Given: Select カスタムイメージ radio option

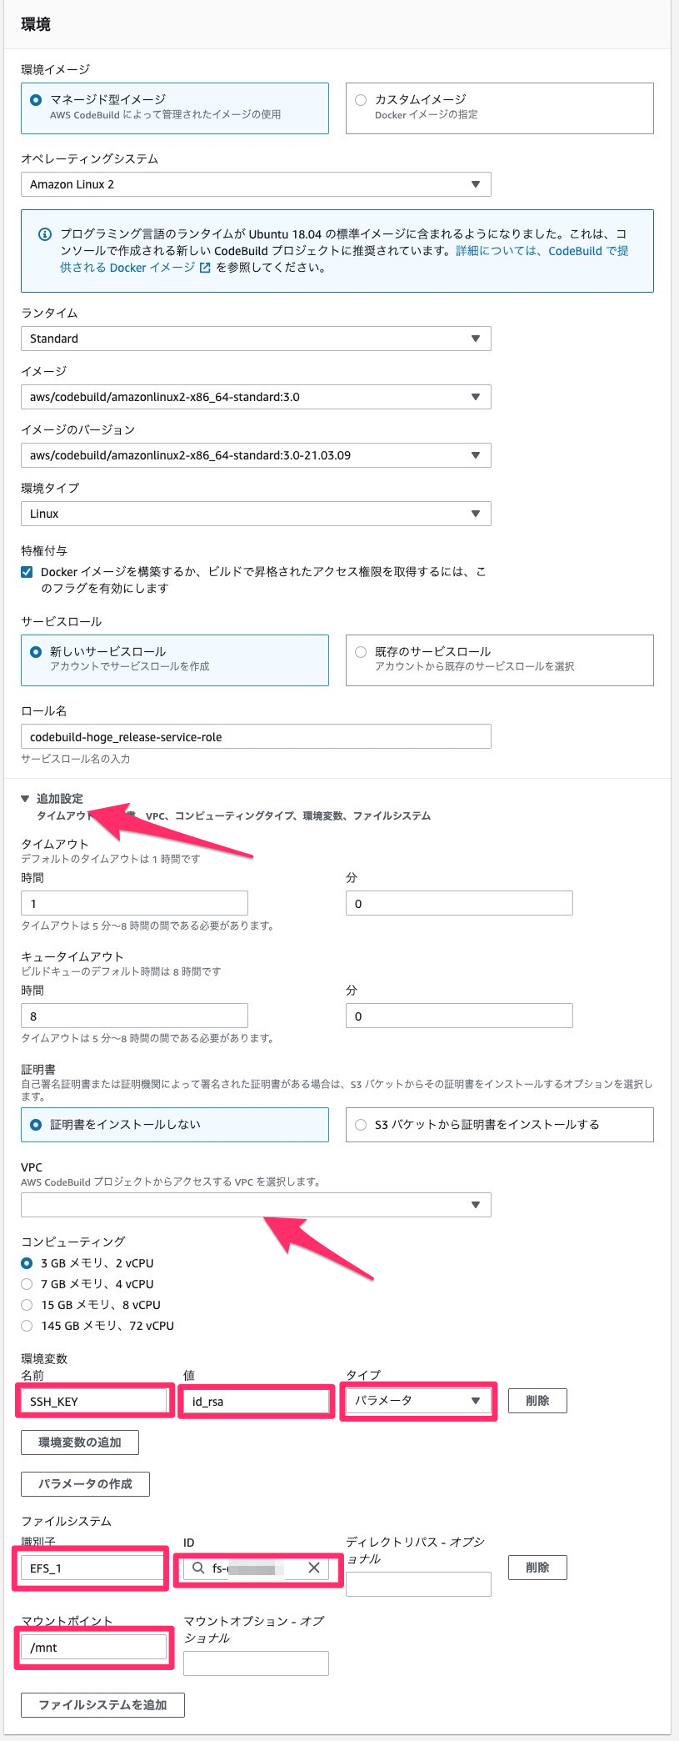Looking at the screenshot, I should coord(361,100).
